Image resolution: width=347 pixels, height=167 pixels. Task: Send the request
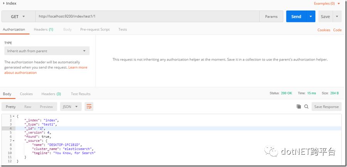tap(296, 17)
